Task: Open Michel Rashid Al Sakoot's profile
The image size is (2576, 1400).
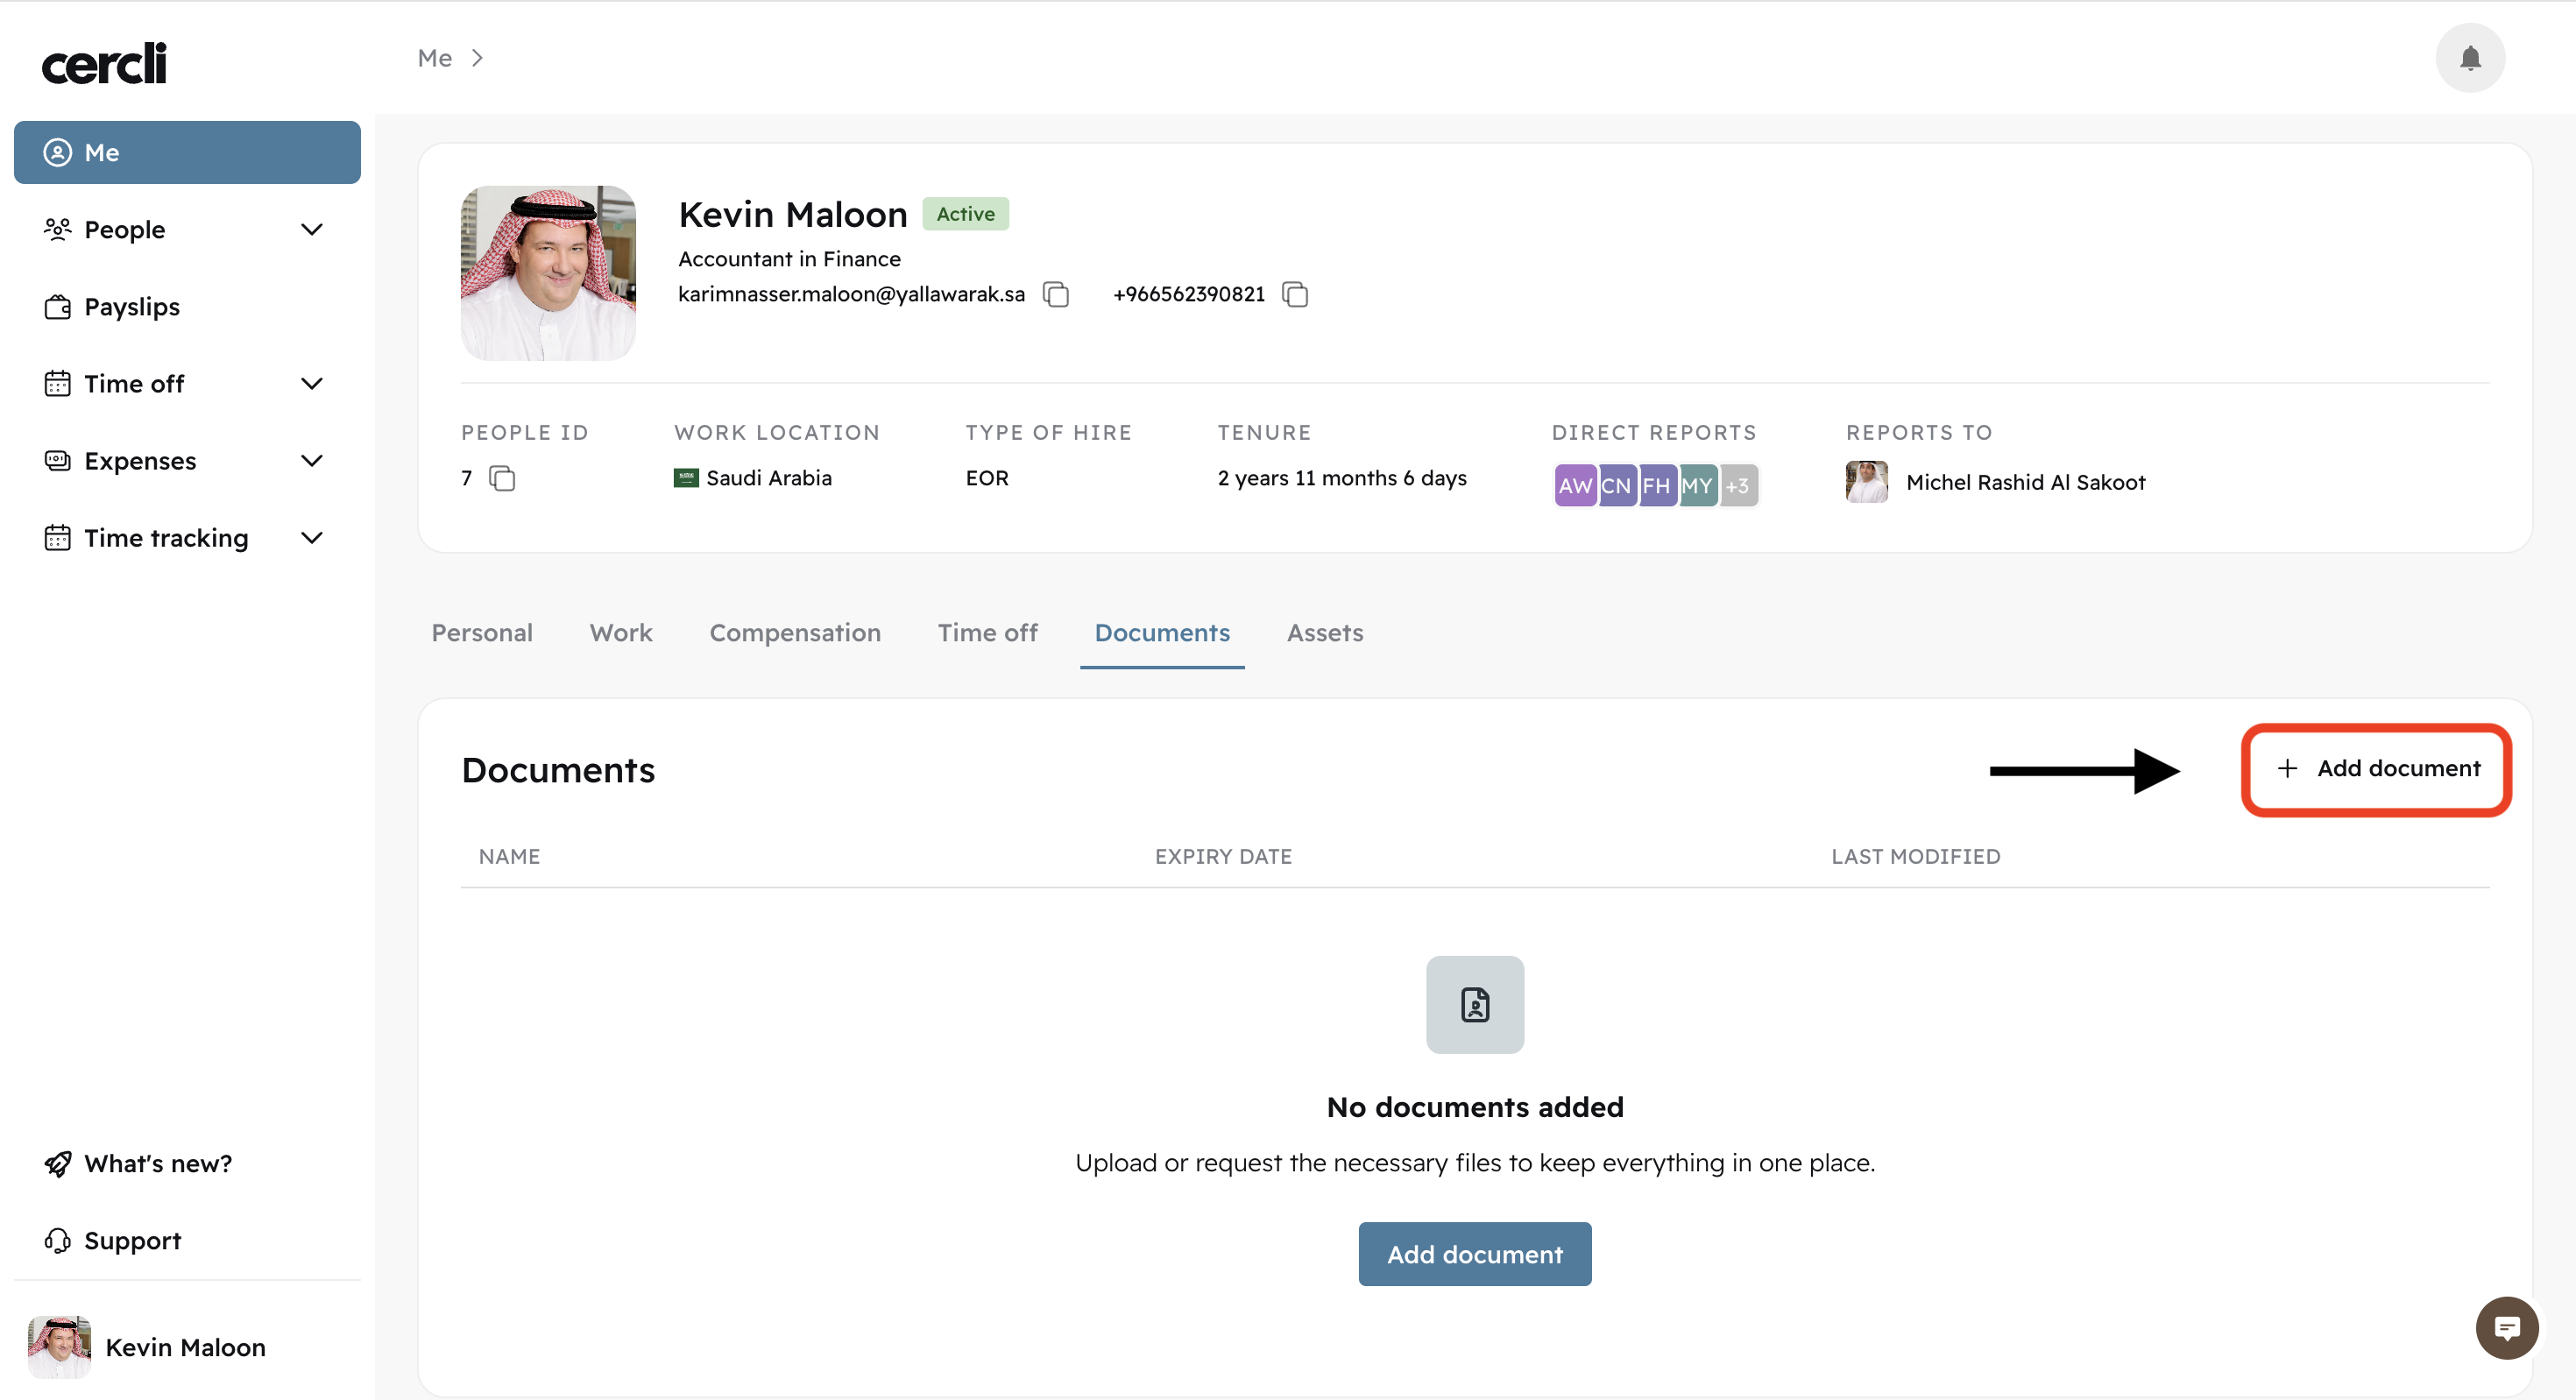Action: pos(2024,483)
